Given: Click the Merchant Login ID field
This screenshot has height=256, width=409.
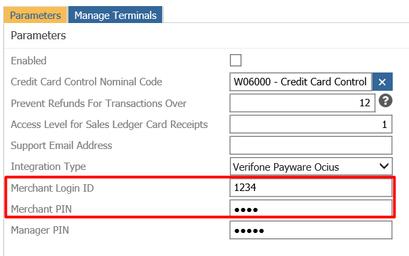Looking at the screenshot, I should point(311,188).
